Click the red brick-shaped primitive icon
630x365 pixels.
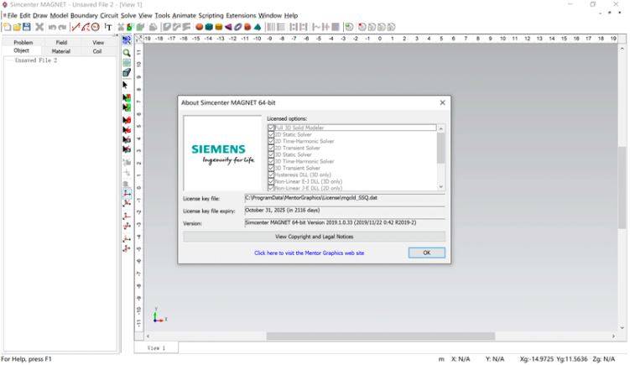(248, 28)
